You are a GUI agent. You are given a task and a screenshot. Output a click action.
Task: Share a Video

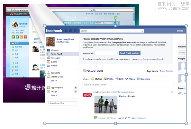130,79
